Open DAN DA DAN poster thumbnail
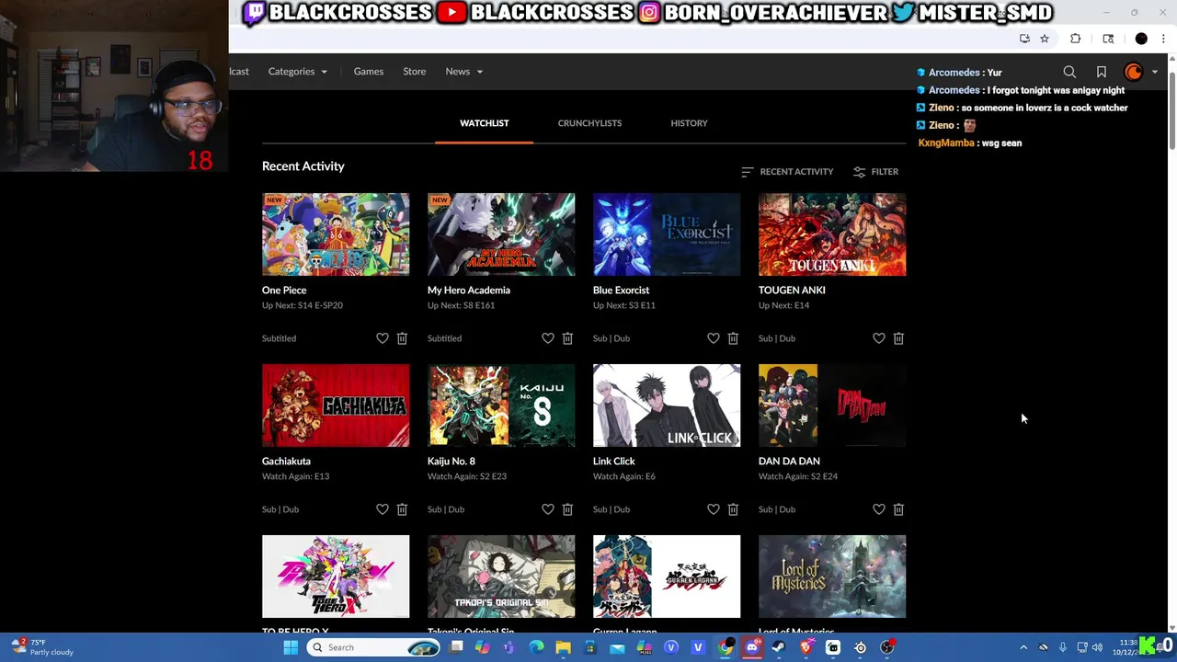The width and height of the screenshot is (1177, 662). [832, 405]
